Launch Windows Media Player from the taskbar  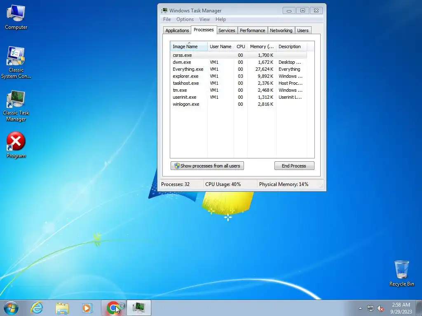click(x=87, y=308)
